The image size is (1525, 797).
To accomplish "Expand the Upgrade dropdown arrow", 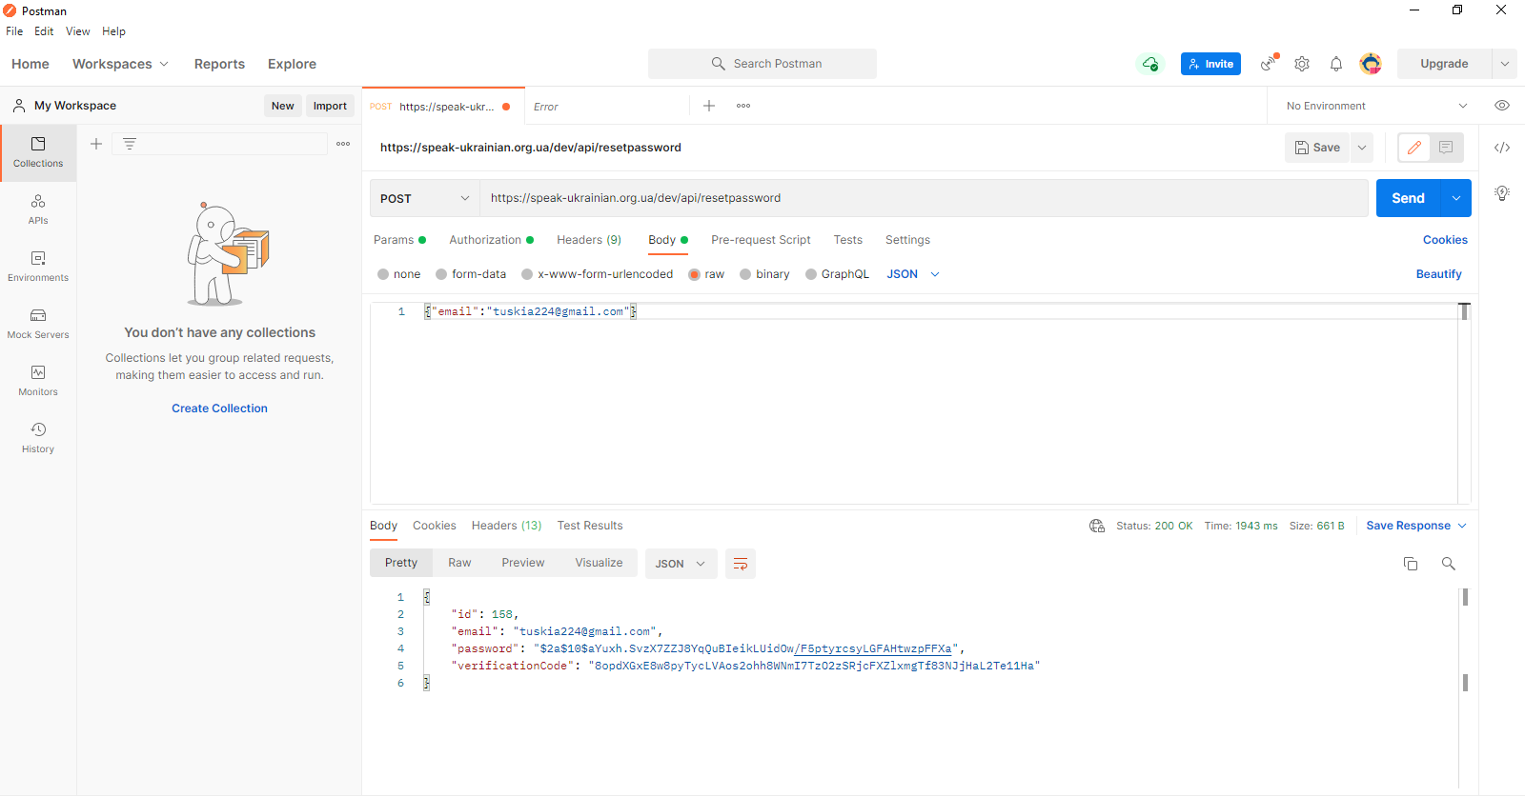I will coord(1505,64).
